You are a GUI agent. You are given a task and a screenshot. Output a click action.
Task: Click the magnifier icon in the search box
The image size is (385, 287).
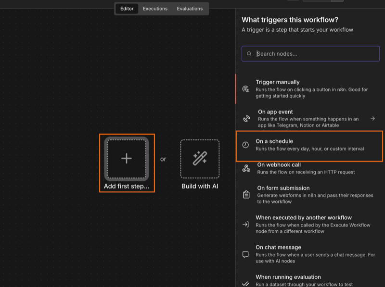(x=248, y=53)
